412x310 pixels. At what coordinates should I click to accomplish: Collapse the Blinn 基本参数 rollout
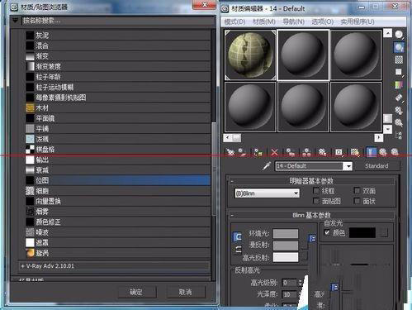point(232,215)
